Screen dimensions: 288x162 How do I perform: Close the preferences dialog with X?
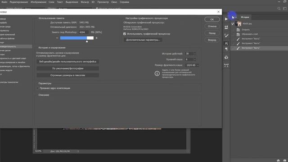pyautogui.click(x=218, y=12)
